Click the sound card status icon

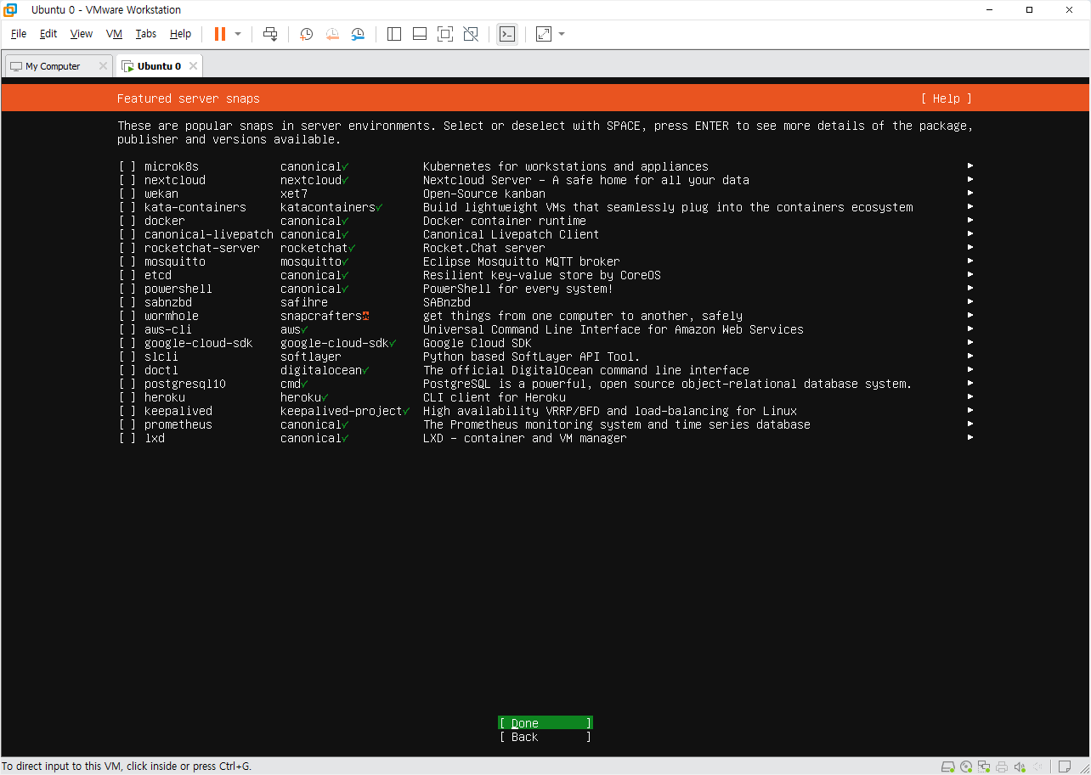click(1020, 767)
